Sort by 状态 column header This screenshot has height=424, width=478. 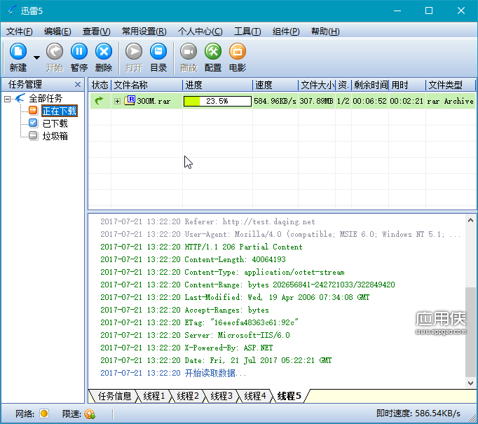(100, 85)
